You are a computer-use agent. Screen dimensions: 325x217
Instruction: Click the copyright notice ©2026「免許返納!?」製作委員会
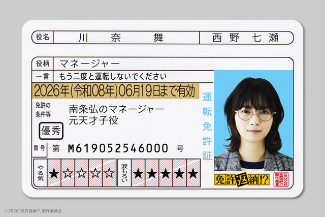33,211
